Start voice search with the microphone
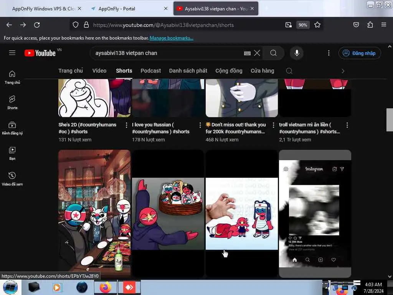The height and width of the screenshot is (295, 393). click(297, 53)
